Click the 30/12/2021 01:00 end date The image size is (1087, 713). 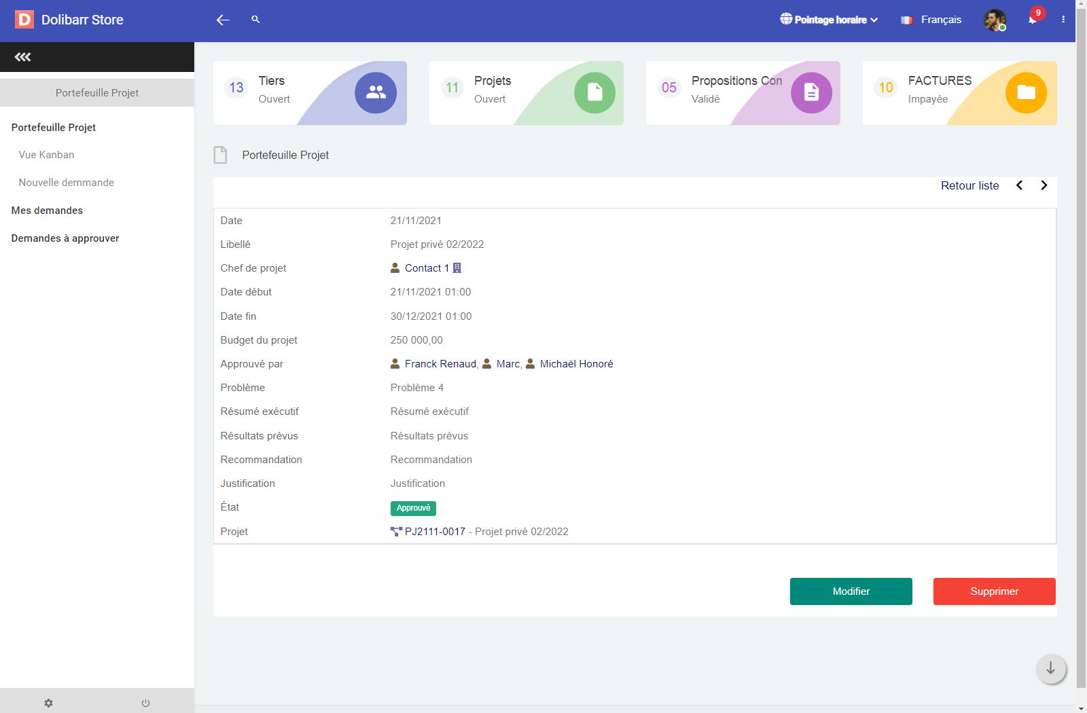click(x=431, y=316)
